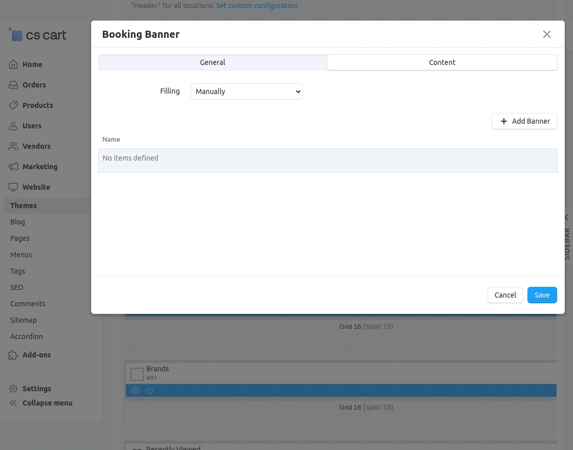Open the Users menu item

pyautogui.click(x=32, y=126)
